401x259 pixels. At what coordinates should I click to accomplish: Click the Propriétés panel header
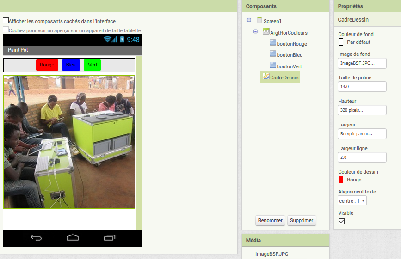point(367,6)
